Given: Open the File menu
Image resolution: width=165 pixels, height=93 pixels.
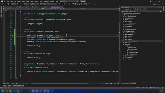Looking at the screenshot, I should pyautogui.click(x=5, y=1).
